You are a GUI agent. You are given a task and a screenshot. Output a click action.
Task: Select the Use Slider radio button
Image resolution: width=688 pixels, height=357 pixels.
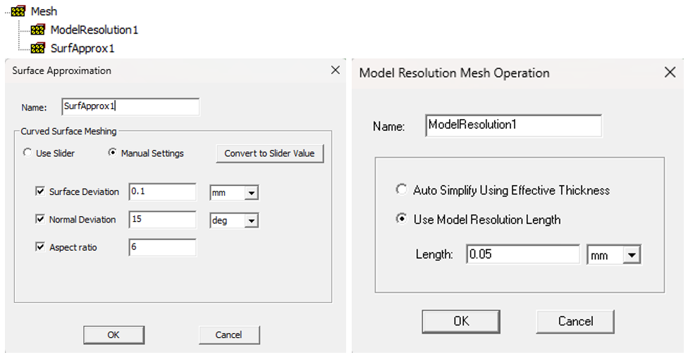[27, 153]
